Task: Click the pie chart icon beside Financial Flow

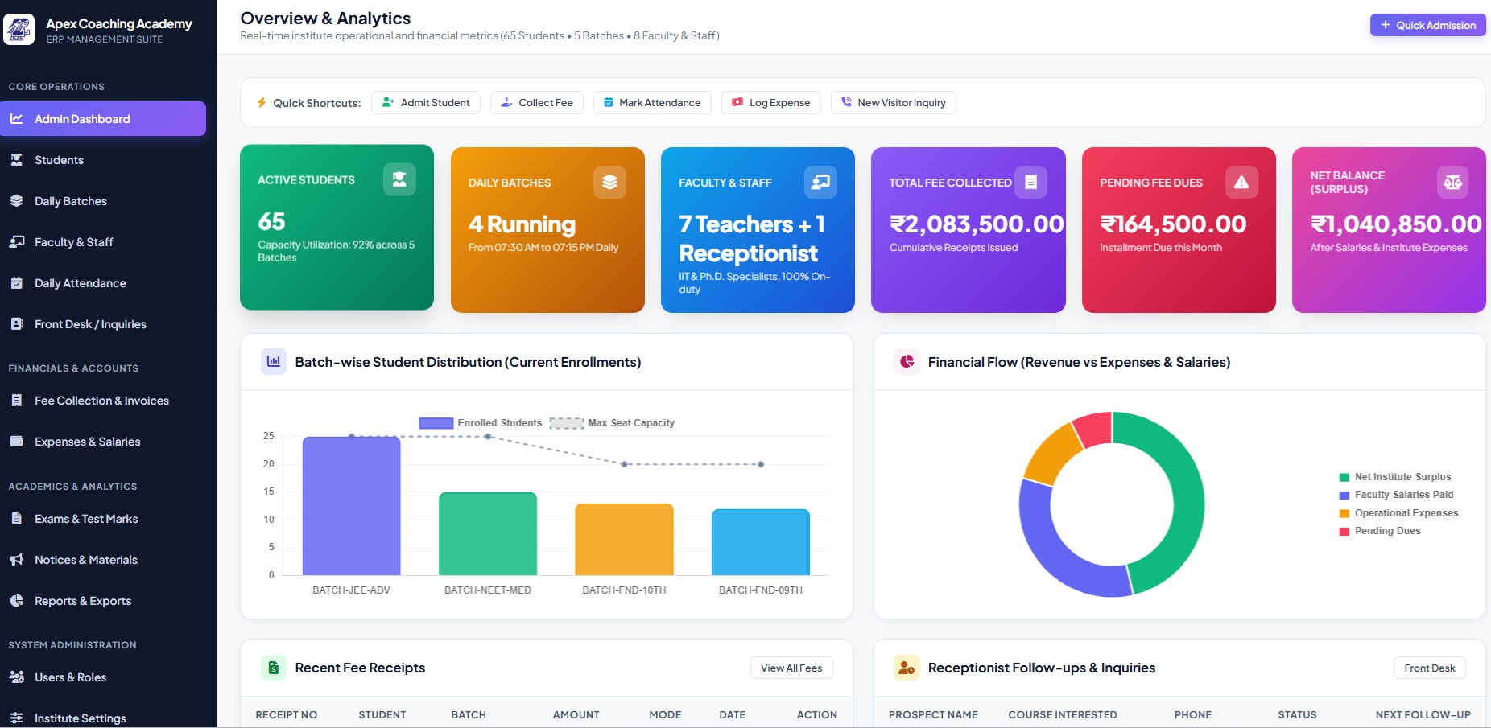Action: 907,362
